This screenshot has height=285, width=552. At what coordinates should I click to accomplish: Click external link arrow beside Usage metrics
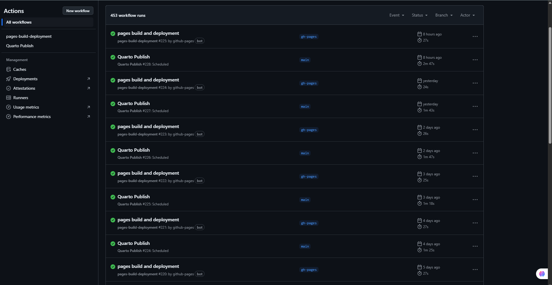click(x=89, y=107)
